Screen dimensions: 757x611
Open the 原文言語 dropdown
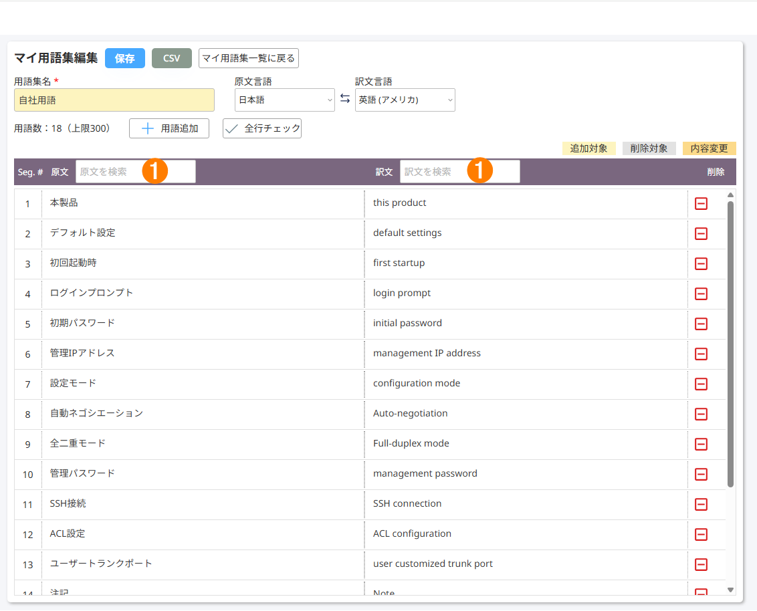pyautogui.click(x=285, y=100)
